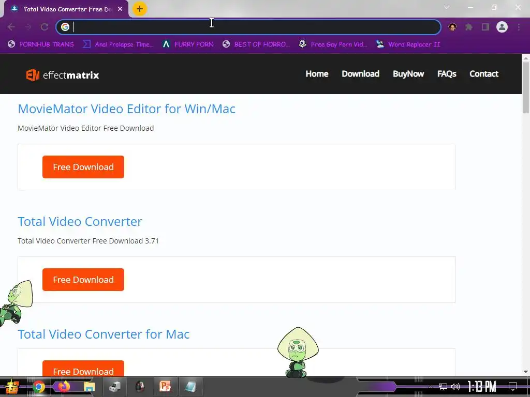Open the Chrome three-dot menu

coord(519,27)
